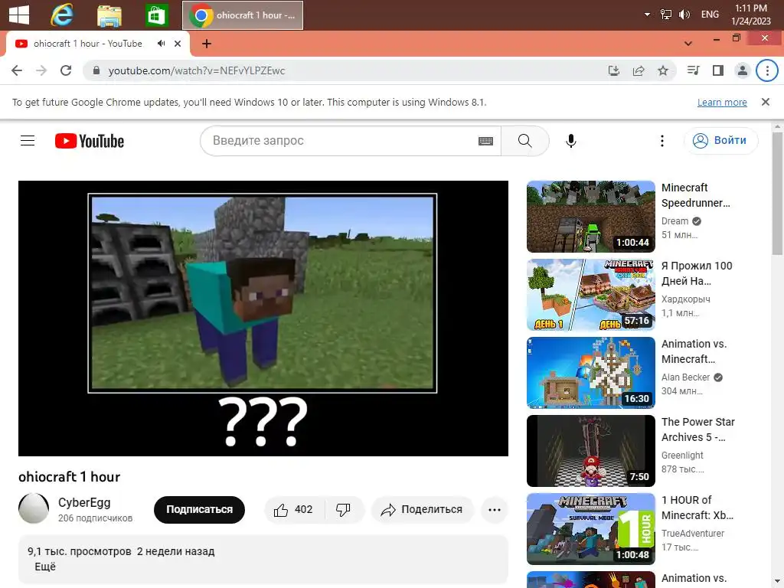The image size is (784, 588).
Task: Reload the current page
Action: [66, 70]
